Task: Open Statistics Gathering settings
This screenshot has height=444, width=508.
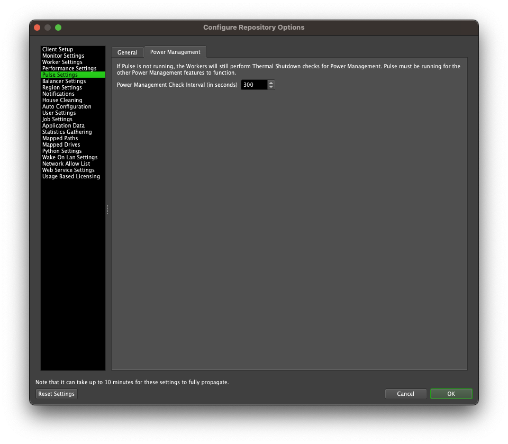Action: pos(73,132)
